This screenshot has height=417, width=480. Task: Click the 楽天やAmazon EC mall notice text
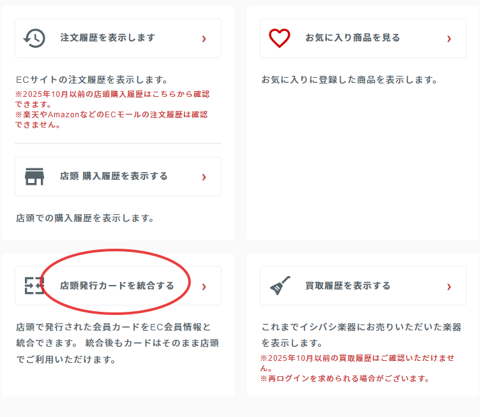coord(112,119)
